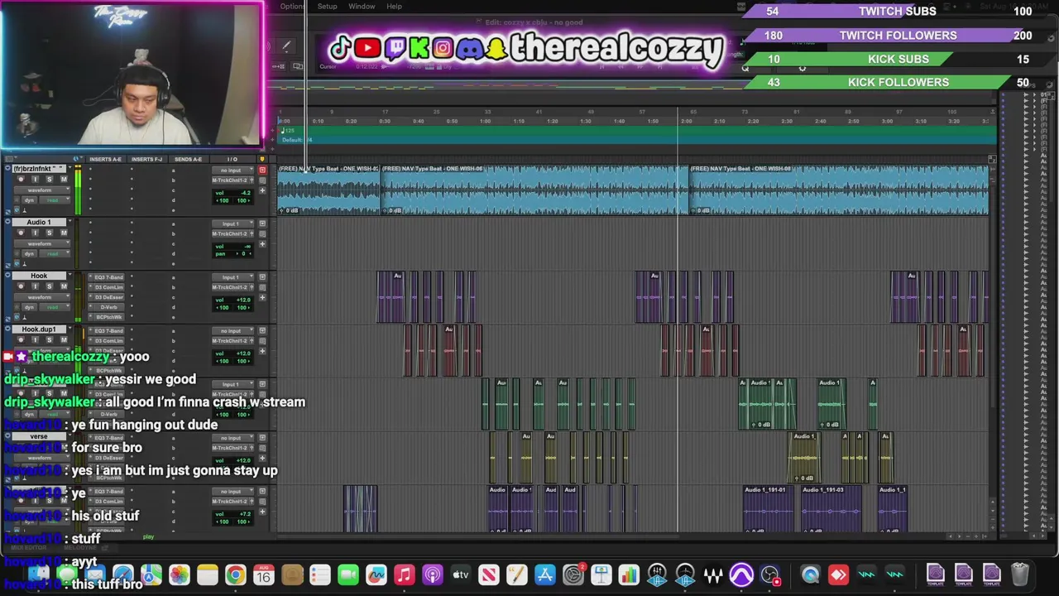Open Audio 1 'Input 1' input selector
Image resolution: width=1059 pixels, height=596 pixels.
coord(232,223)
